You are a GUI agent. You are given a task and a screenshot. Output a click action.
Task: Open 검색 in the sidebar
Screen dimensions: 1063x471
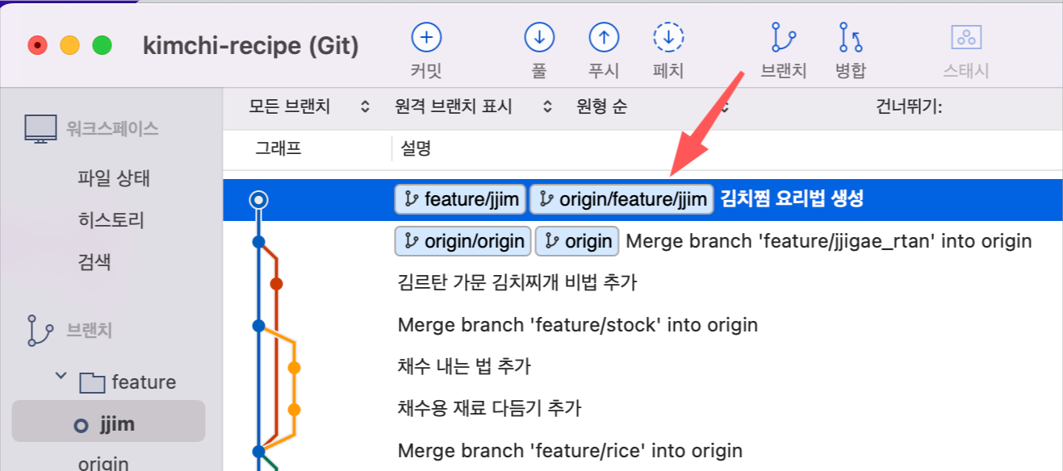click(94, 262)
